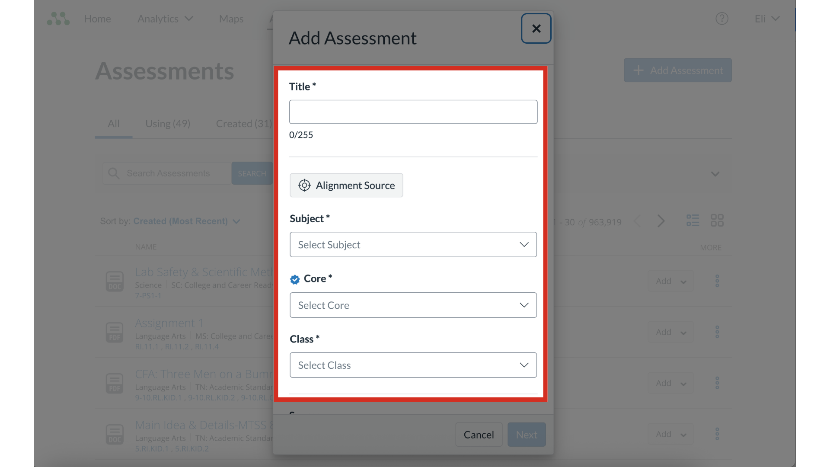
Task: Click the verified Core badge icon
Action: (x=295, y=280)
